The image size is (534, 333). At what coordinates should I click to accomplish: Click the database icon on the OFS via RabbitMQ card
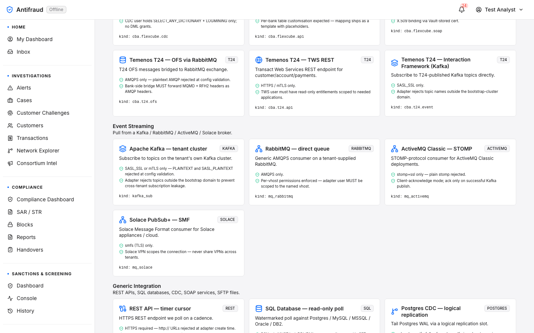point(123,60)
